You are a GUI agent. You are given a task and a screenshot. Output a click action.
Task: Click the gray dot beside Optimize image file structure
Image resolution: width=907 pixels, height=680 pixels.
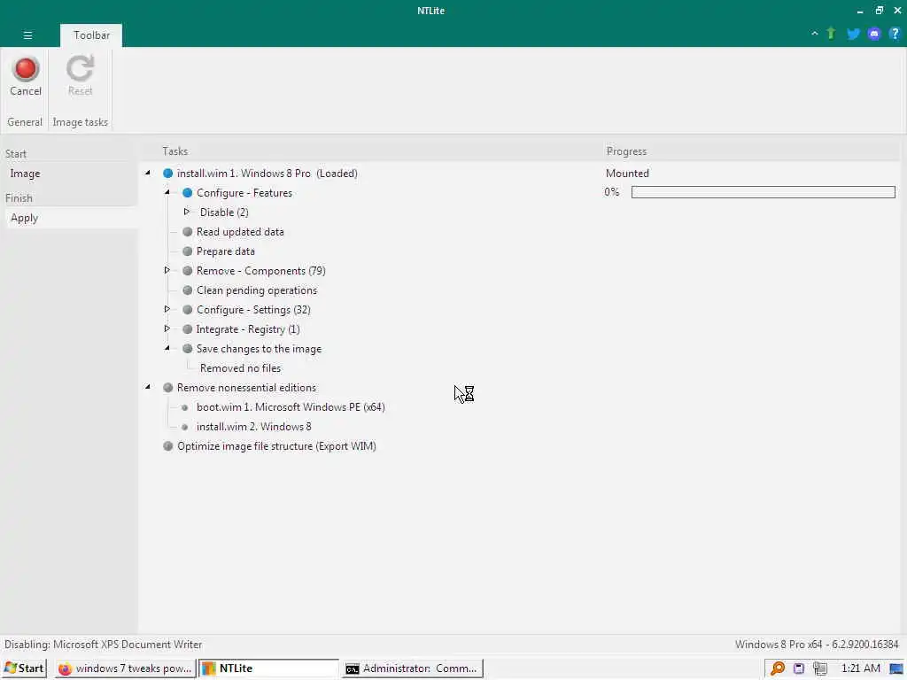coord(167,446)
